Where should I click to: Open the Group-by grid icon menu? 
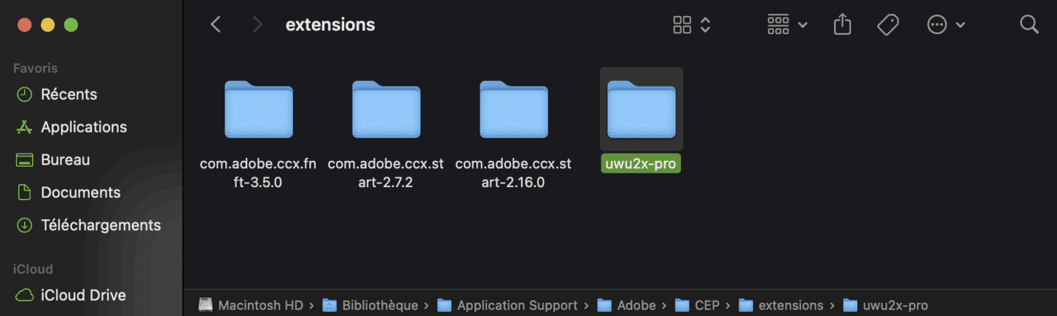point(778,25)
